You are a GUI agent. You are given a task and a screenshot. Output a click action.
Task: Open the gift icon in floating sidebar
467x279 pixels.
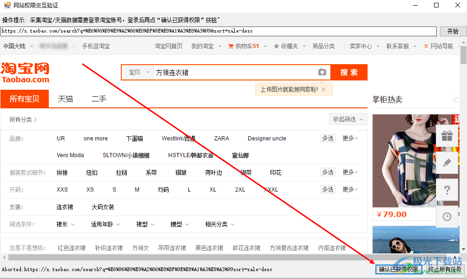click(x=447, y=136)
